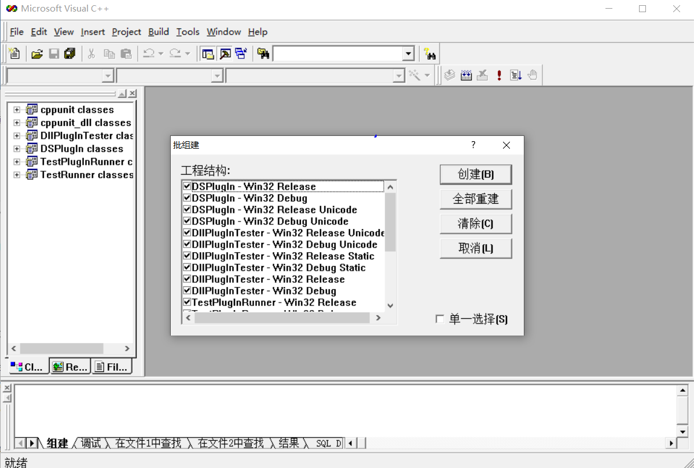Uncheck DllPlugInTester - Win32 Debug Static

click(x=187, y=267)
